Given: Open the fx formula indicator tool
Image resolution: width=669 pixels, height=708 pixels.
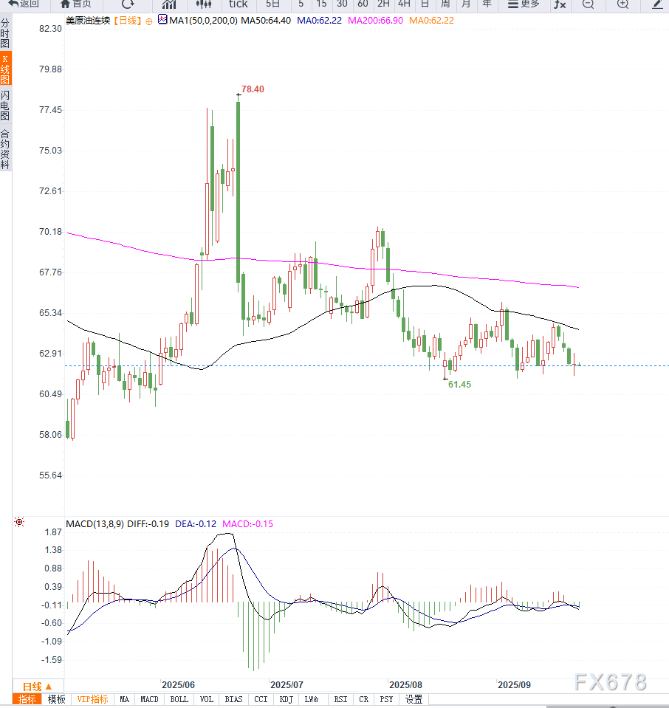Looking at the screenshot, I should pyautogui.click(x=560, y=4).
